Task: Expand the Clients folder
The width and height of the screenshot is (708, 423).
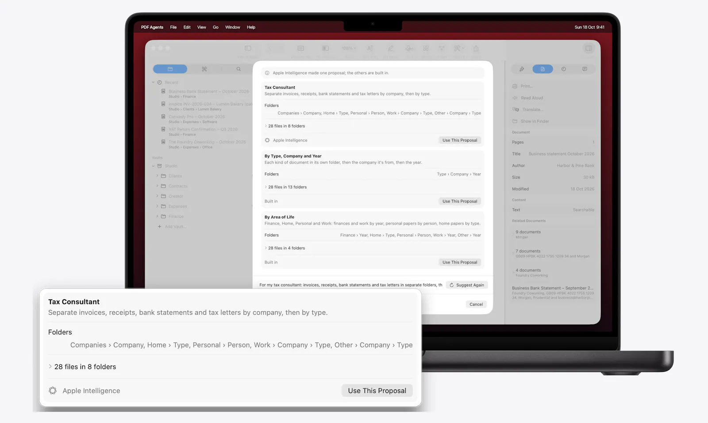Action: (x=157, y=176)
